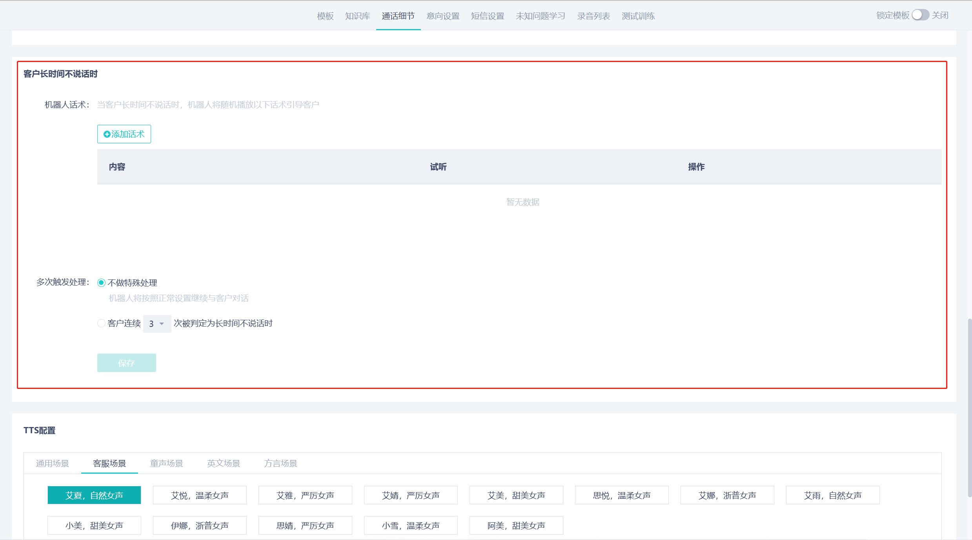Open the consecutive count dropdown showing 3
Image resolution: width=972 pixels, height=540 pixels.
pyautogui.click(x=157, y=324)
